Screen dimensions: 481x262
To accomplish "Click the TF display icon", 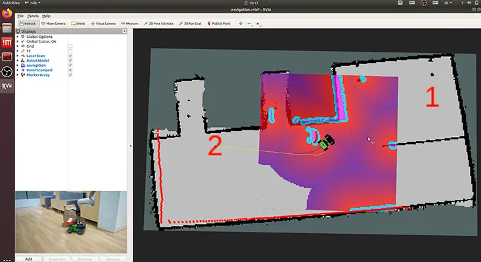I will coord(23,51).
